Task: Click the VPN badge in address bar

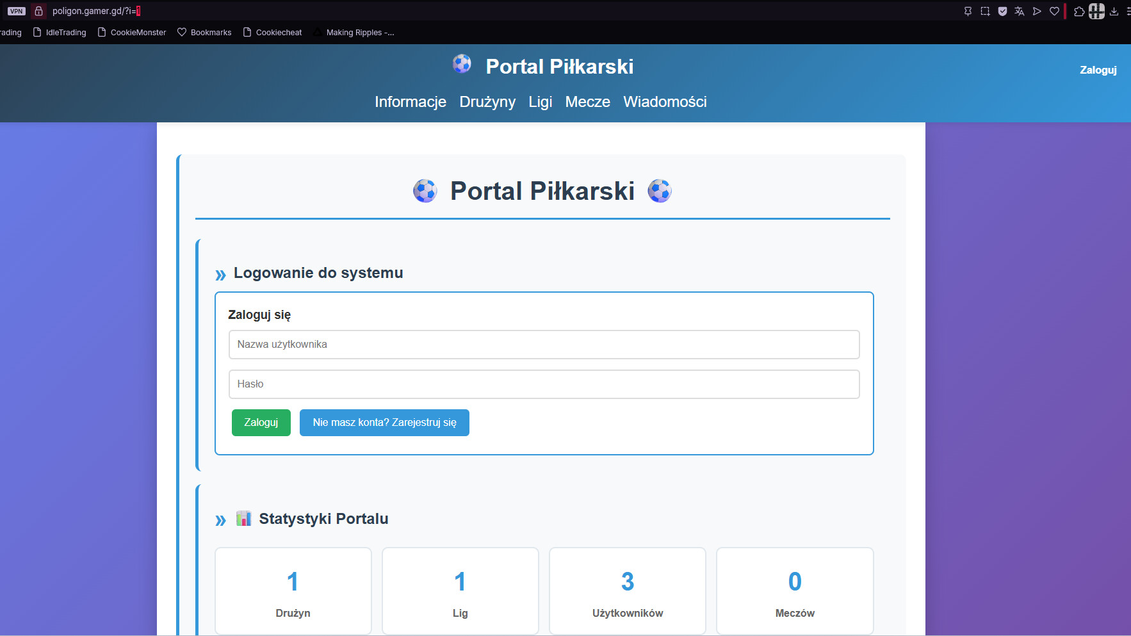Action: (16, 11)
